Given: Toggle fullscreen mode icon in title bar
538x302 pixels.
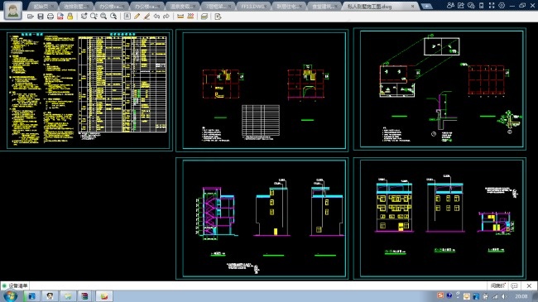Looking at the screenshot, I should (x=492, y=6).
